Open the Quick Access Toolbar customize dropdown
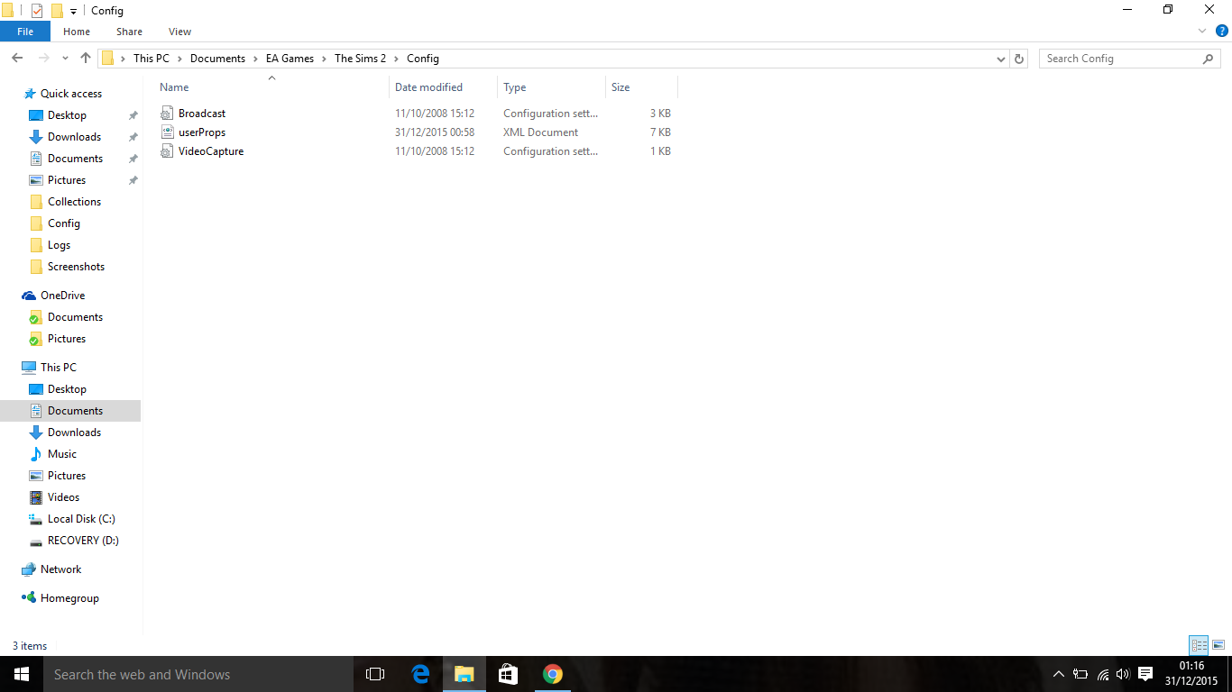The width and height of the screenshot is (1232, 692). (73, 11)
